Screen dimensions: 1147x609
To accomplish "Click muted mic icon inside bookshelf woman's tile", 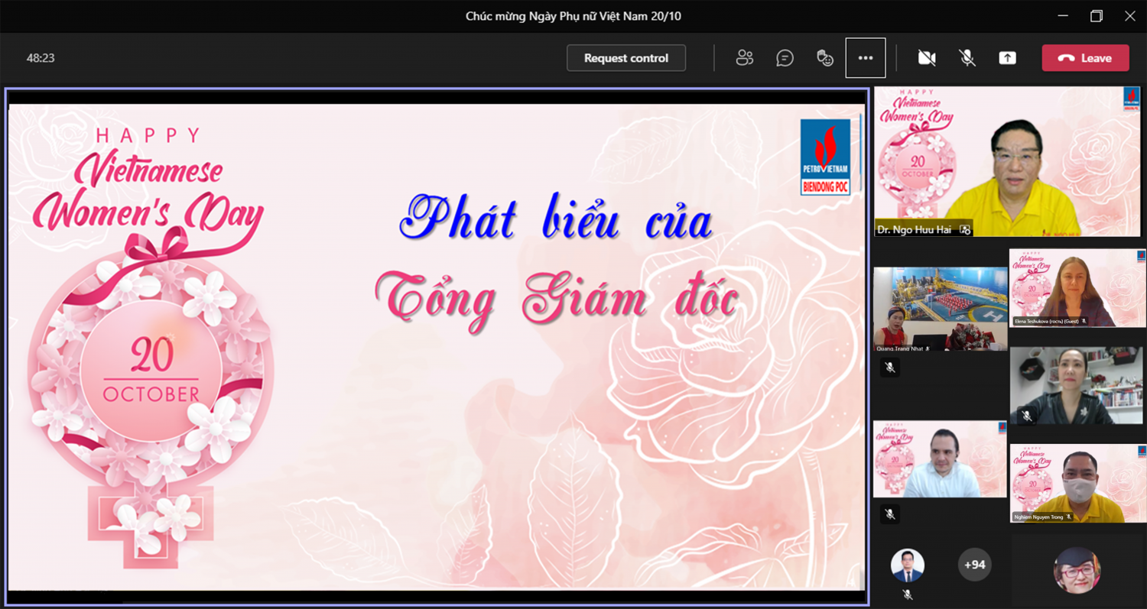I will (1027, 416).
